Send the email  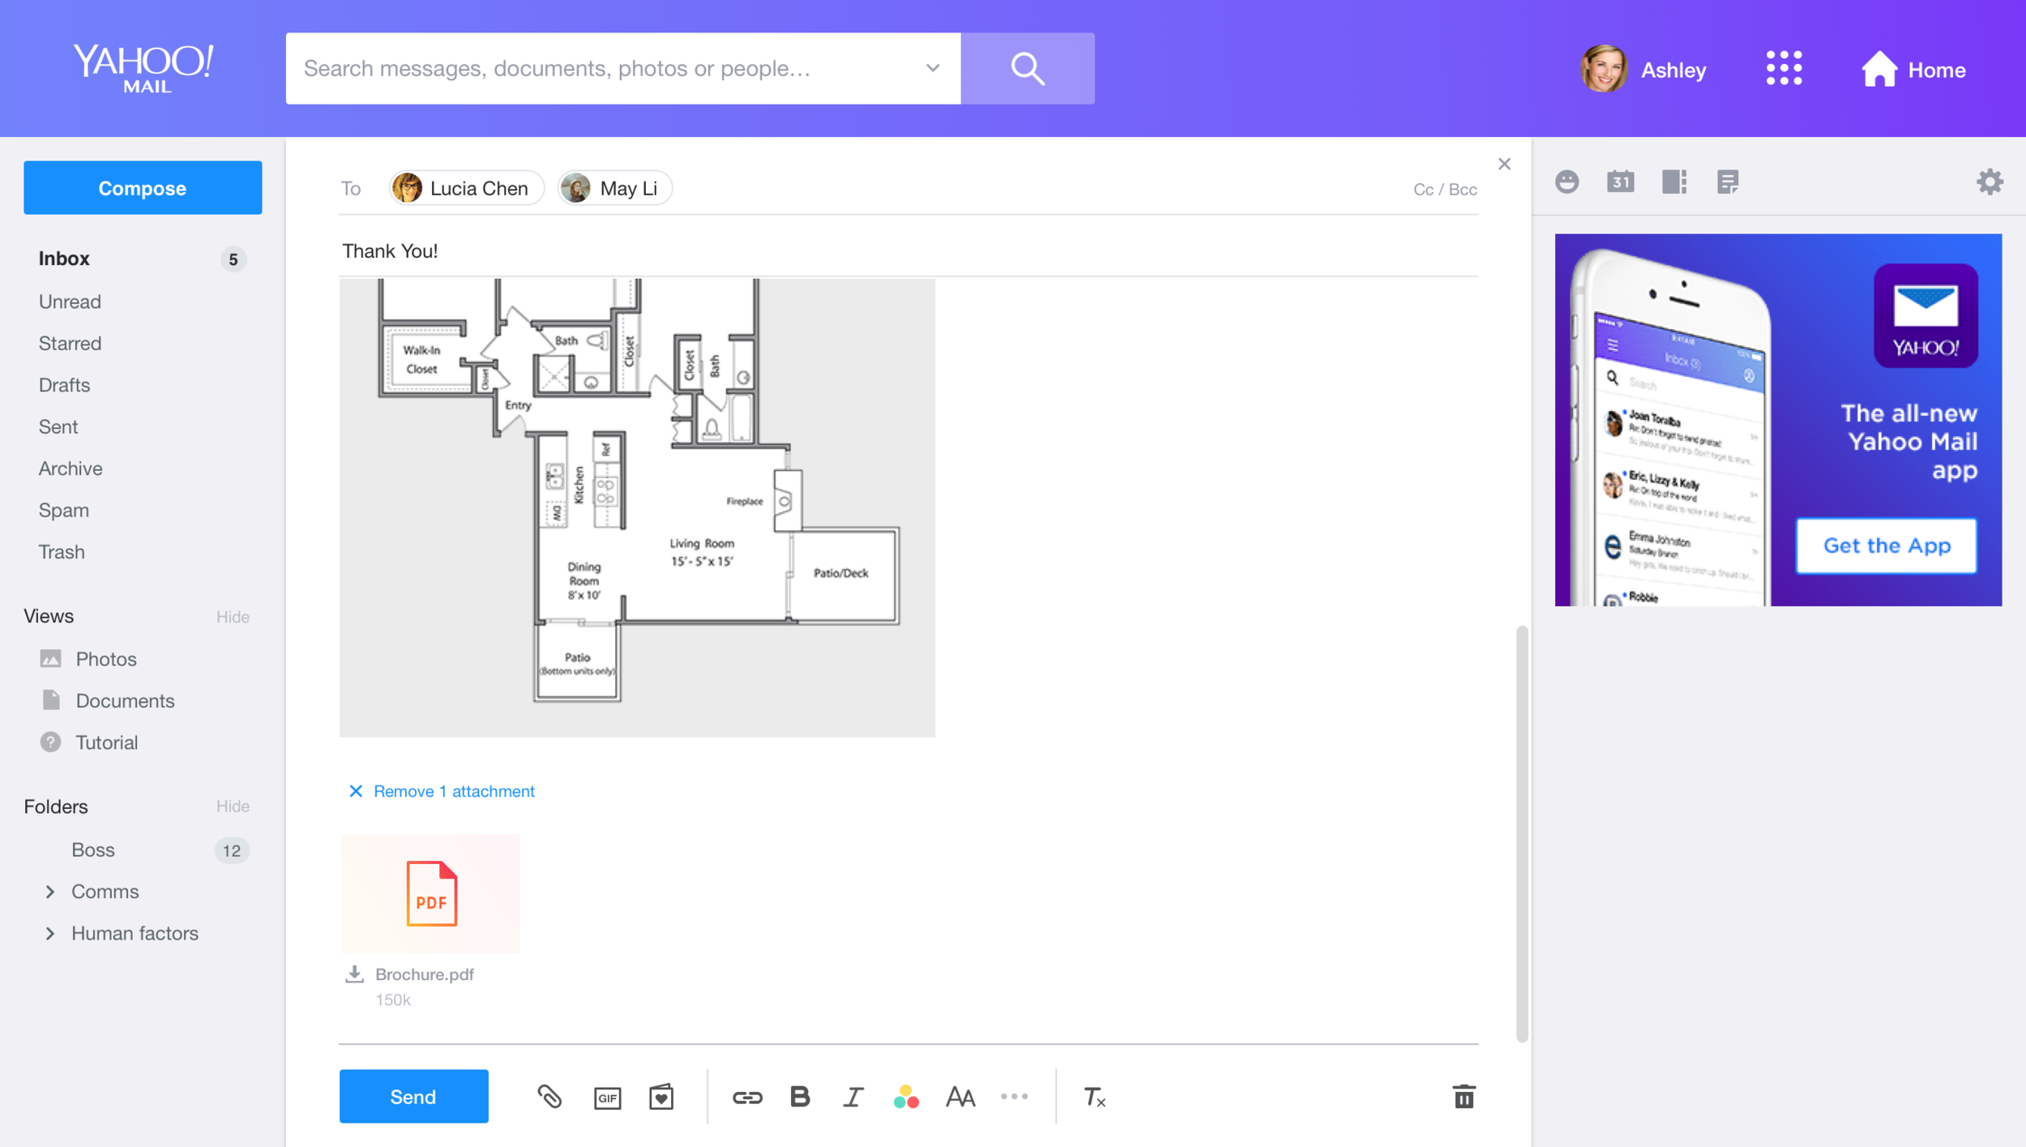pos(413,1097)
